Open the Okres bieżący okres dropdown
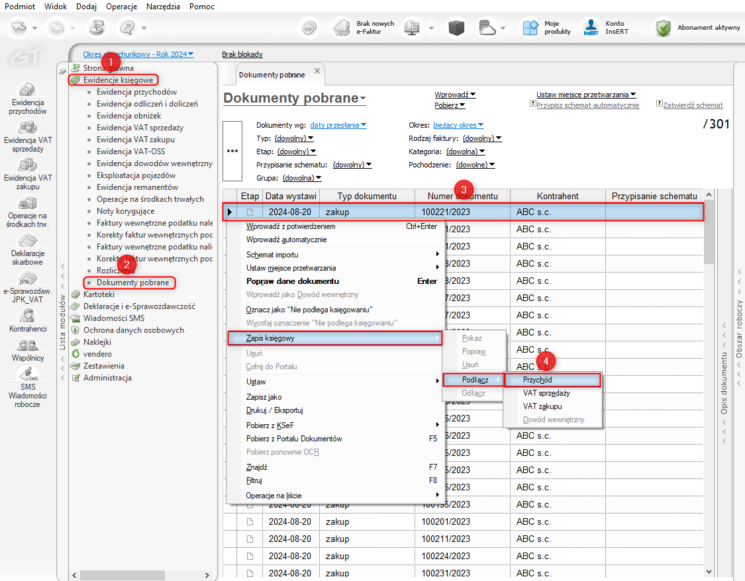Viewport: 745px width, 581px height. pos(458,125)
